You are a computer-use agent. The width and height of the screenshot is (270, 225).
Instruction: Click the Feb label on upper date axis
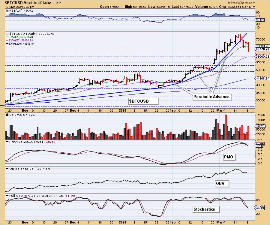(x=172, y=110)
